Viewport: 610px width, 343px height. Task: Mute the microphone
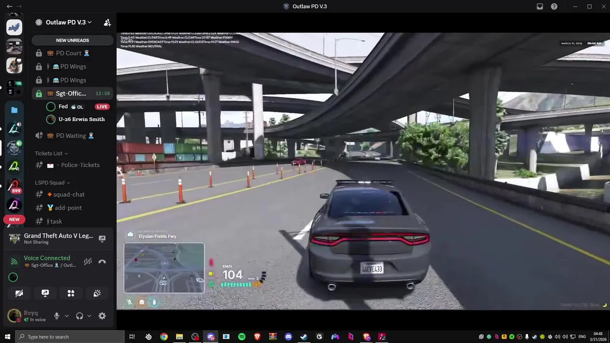point(57,316)
